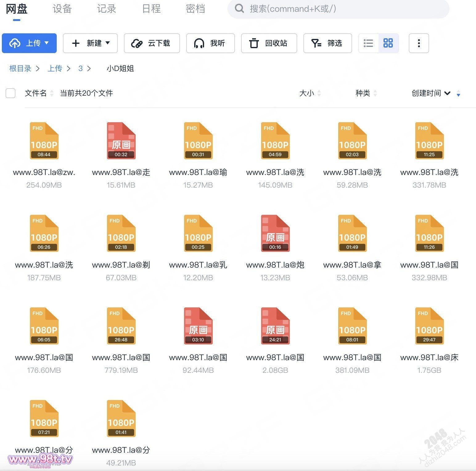The width and height of the screenshot is (476, 471).
Task: Open the 创建时间 sort dropdown chevron
Action: pos(447,93)
